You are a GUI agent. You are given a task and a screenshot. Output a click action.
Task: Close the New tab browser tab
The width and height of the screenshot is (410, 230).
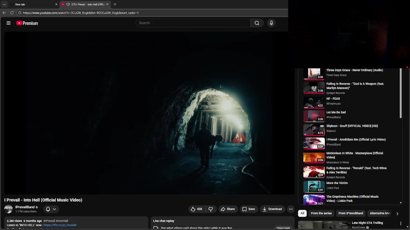56,4
